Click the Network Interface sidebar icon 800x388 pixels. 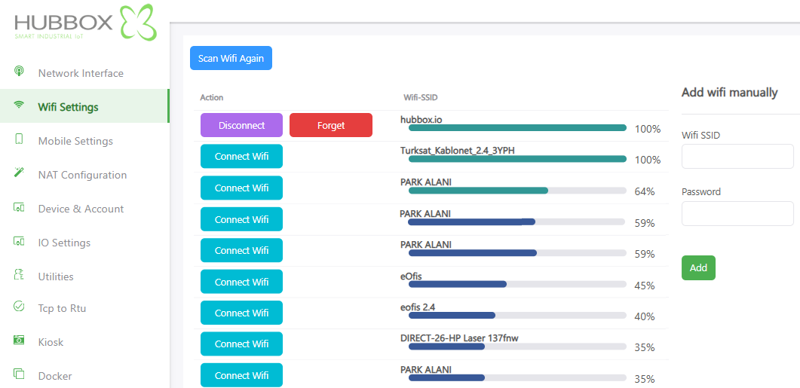[20, 72]
